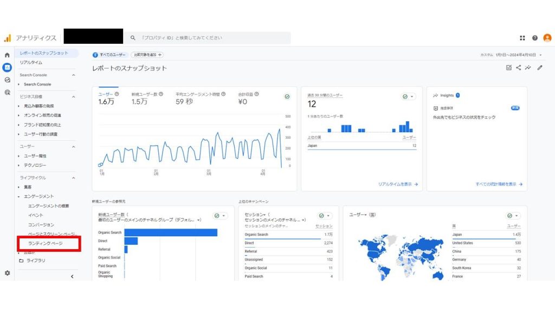Select the 平均エンゲージメント時間 metric tab
The width and height of the screenshot is (555, 312).
[x=201, y=98]
